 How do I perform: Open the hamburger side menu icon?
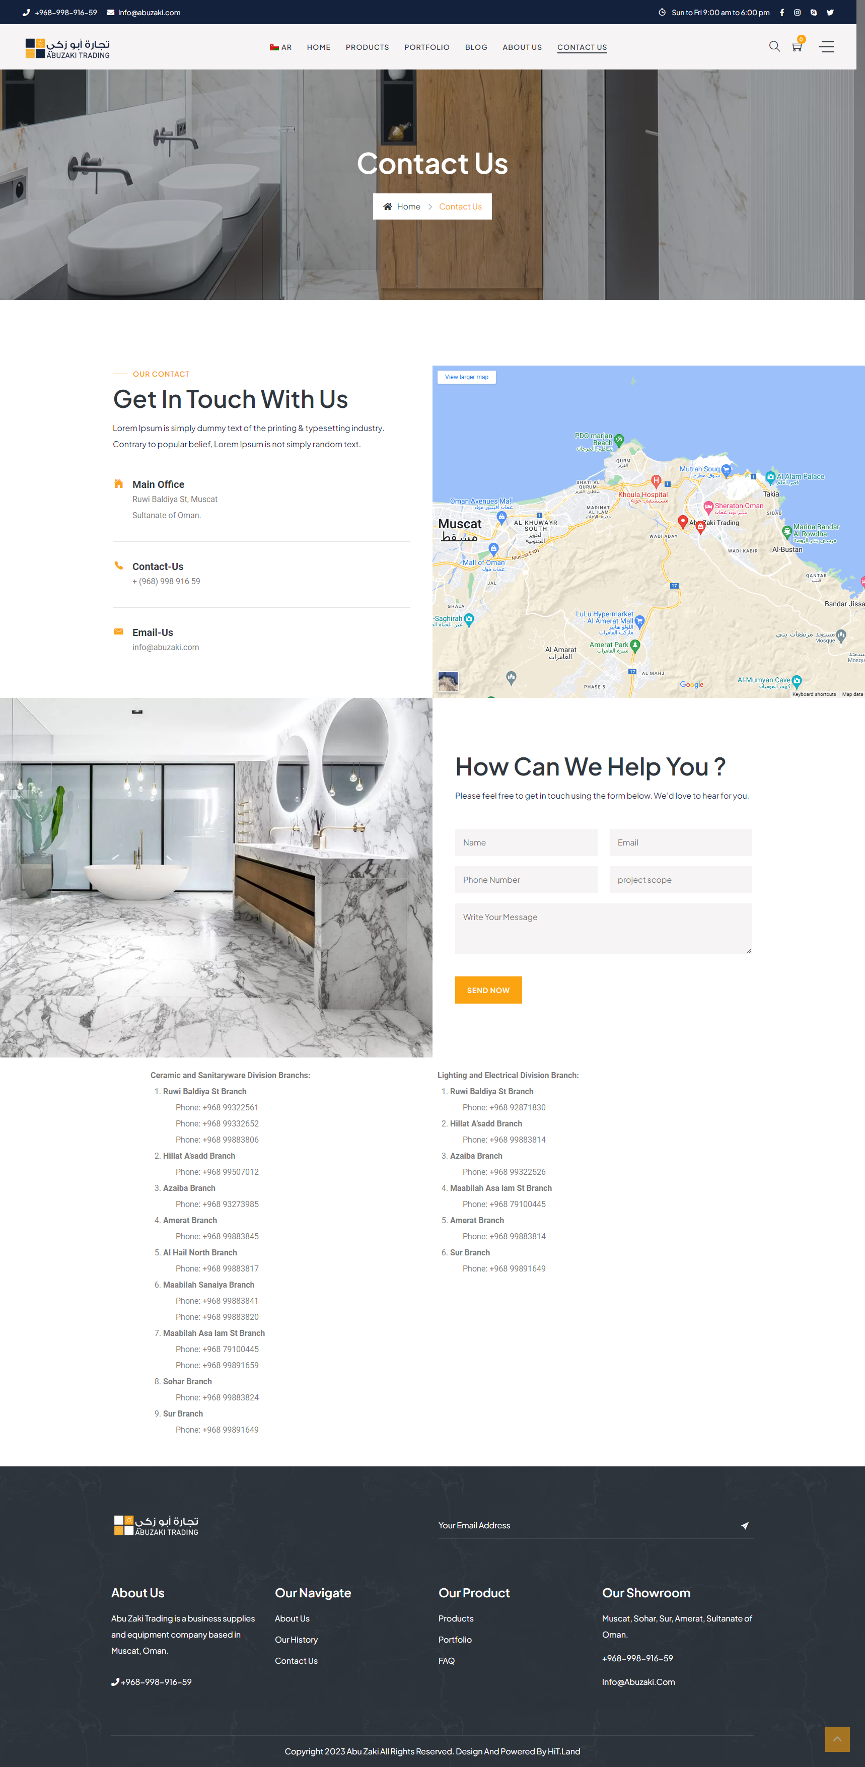click(827, 47)
